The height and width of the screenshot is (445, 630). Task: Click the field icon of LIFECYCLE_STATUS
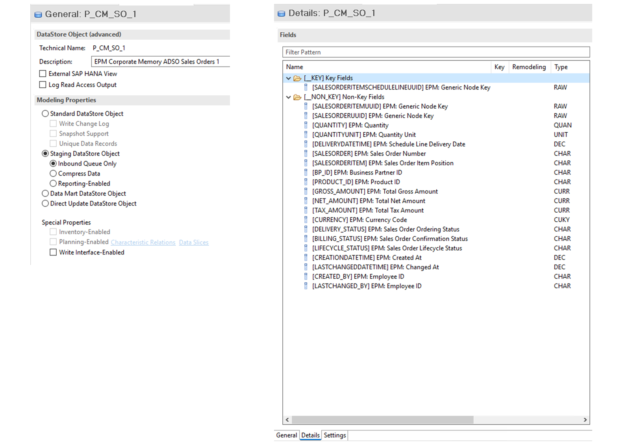(x=306, y=248)
